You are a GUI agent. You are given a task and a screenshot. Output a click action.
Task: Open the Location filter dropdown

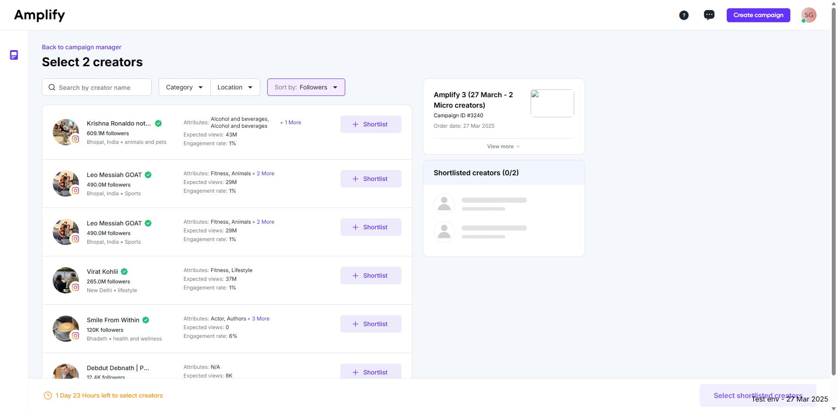[235, 87]
